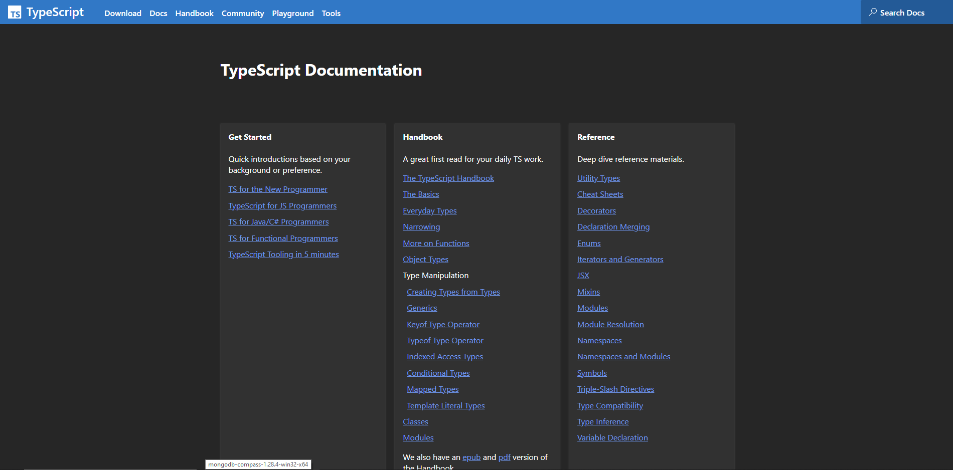This screenshot has height=470, width=953.
Task: Click the search magnifier icon
Action: click(873, 12)
